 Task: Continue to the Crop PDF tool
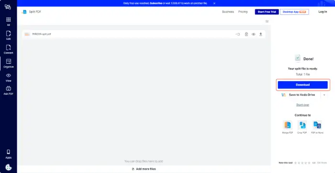pos(302,127)
